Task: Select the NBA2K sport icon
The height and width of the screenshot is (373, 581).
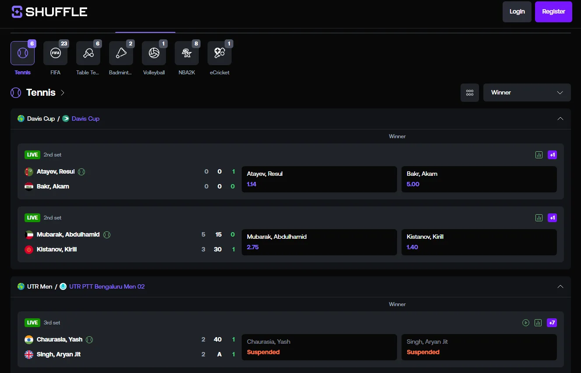Action: tap(187, 53)
